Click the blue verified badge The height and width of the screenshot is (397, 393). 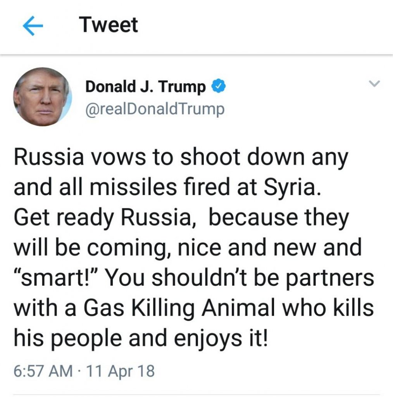point(218,86)
